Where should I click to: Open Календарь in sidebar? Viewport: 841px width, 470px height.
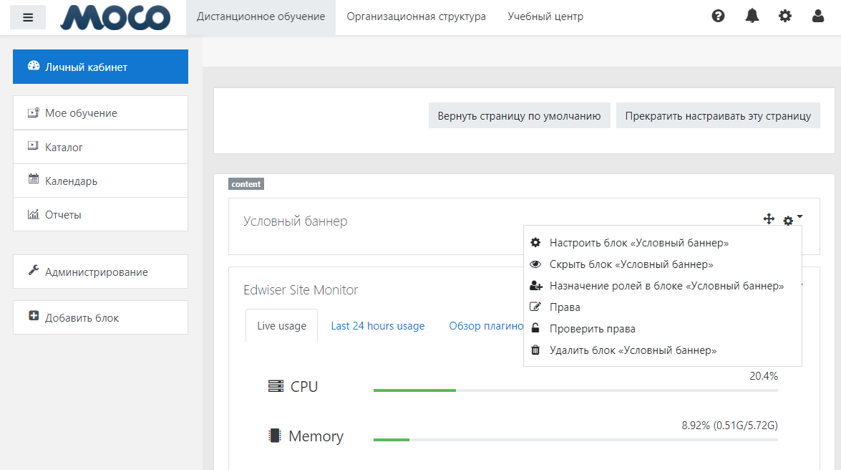pyautogui.click(x=100, y=181)
